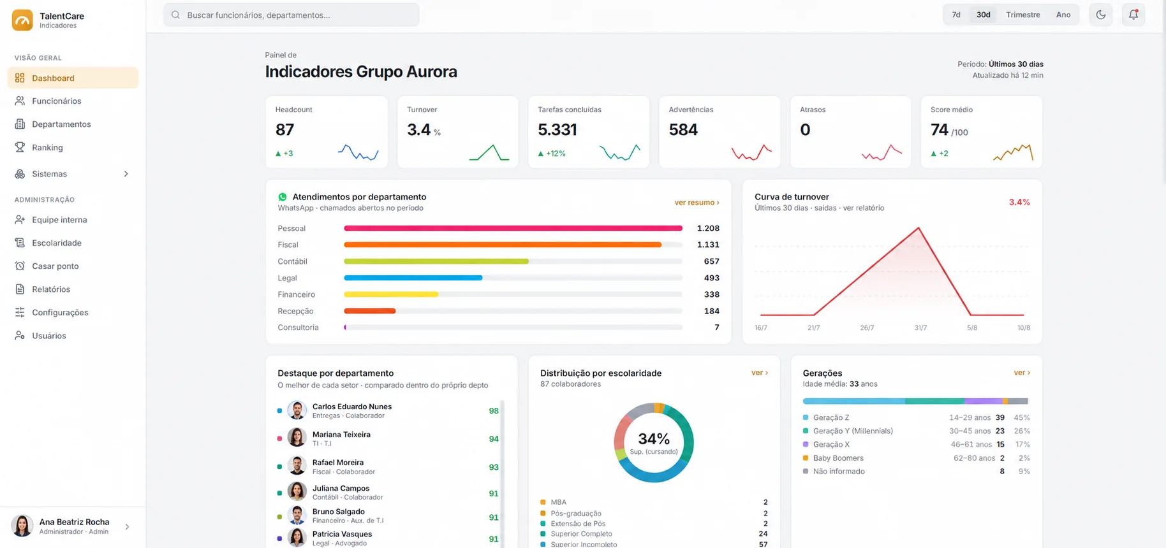
Task: Click the Departamentos building icon
Action: pyautogui.click(x=20, y=124)
